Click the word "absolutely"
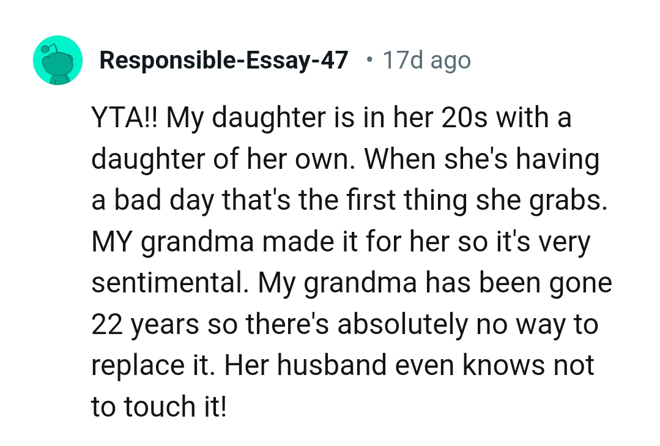Screen dimensions: 660x446 (x=401, y=324)
